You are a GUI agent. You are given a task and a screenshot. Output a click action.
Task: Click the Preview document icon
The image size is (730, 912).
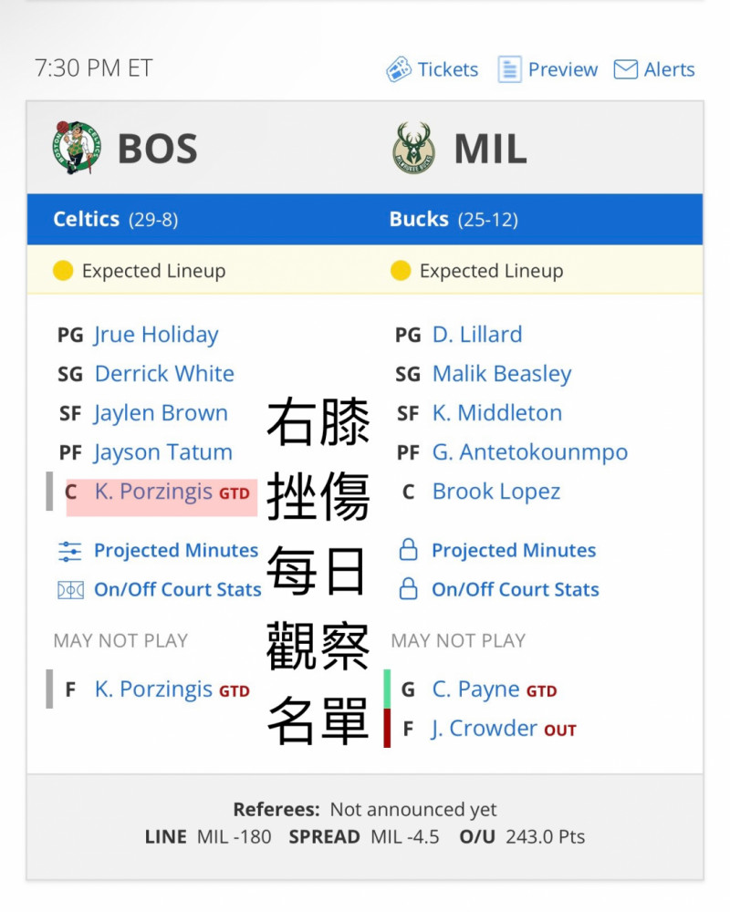tap(509, 69)
